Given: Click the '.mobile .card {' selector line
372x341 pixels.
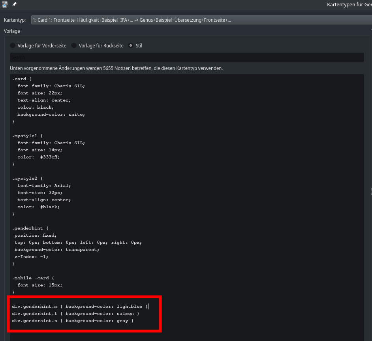Looking at the screenshot, I should click(33, 278).
